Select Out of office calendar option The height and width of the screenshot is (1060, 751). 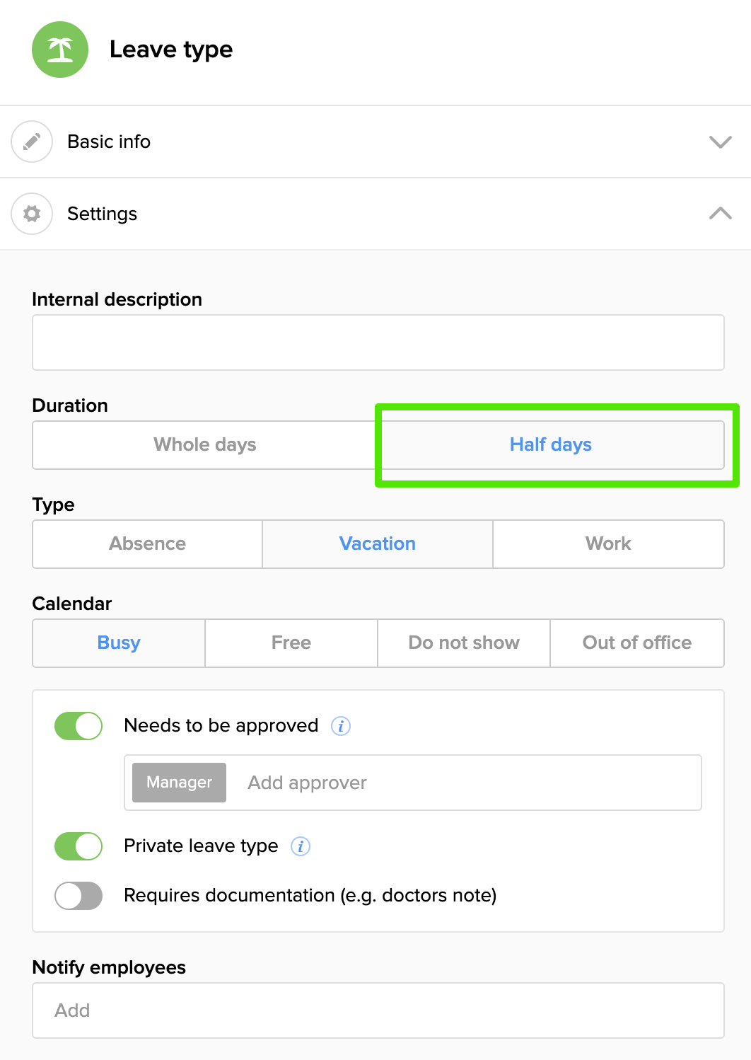pyautogui.click(x=636, y=643)
